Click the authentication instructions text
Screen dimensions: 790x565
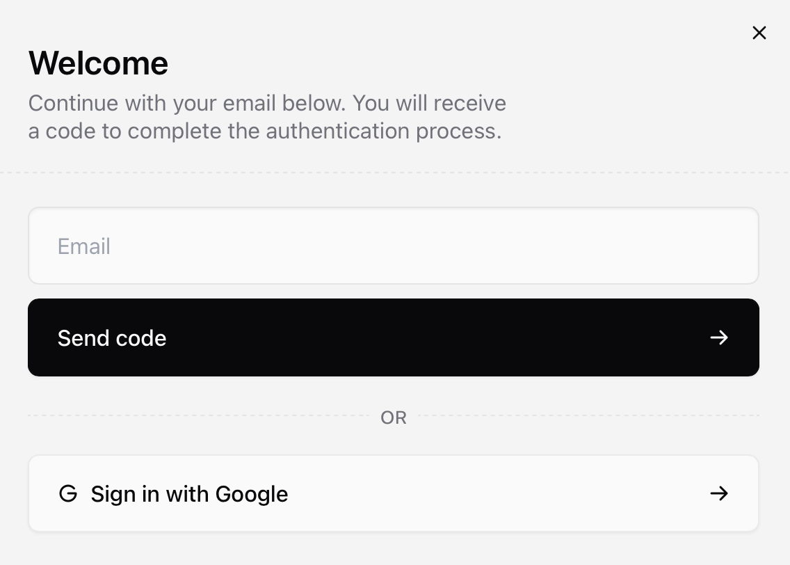click(x=267, y=116)
